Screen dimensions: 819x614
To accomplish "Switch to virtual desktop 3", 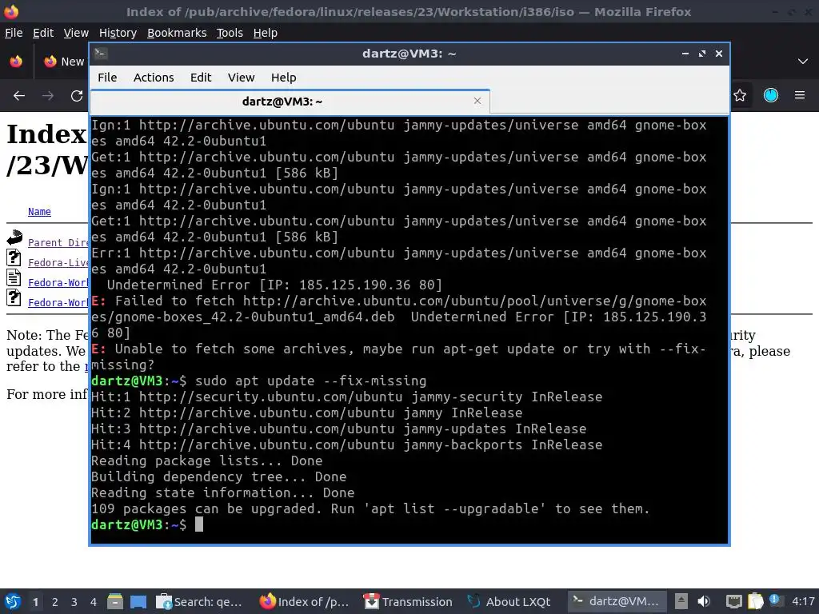I will point(74,602).
